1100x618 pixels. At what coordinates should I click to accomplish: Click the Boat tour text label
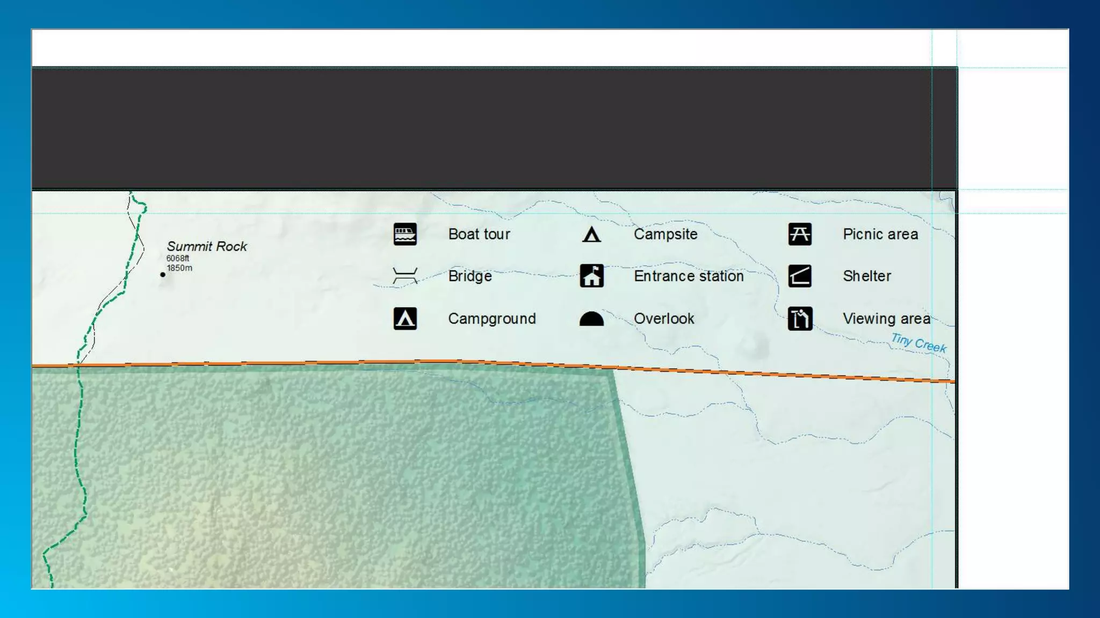[479, 234]
